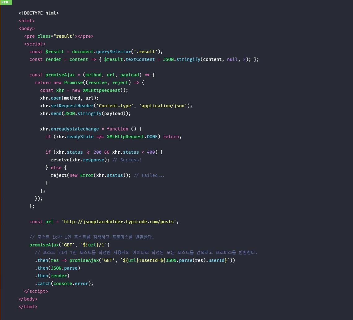Viewport: 353px width, 320px height.
Task: Click the closing '</html>' tag
Action: 28,307
